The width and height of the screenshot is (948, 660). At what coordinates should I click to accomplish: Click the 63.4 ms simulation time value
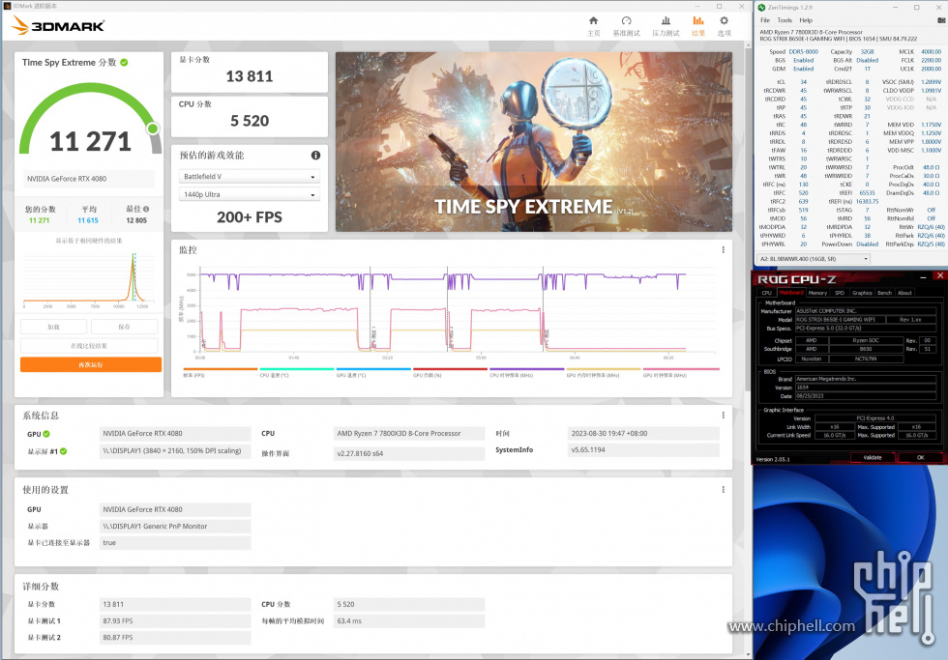410,620
